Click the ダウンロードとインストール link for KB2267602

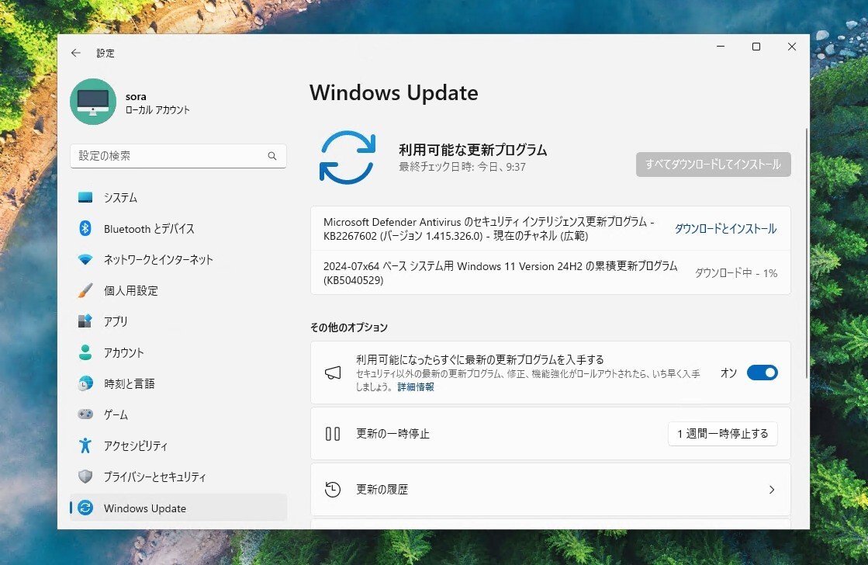point(724,229)
